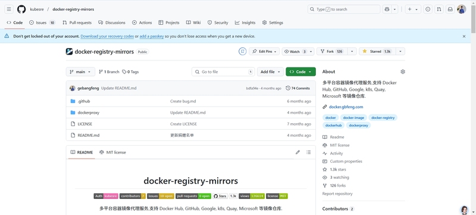Image resolution: width=476 pixels, height=215 pixels.
Task: Open the Edit Pins dropdown
Action: point(264,52)
